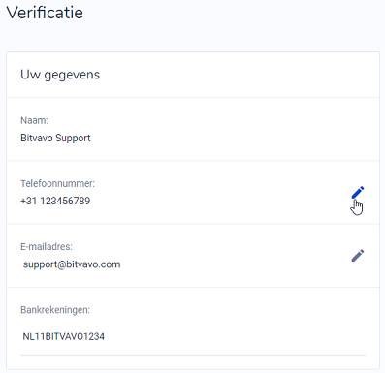
Task: Select the Bankrekeningen: field label
Action: pos(55,310)
